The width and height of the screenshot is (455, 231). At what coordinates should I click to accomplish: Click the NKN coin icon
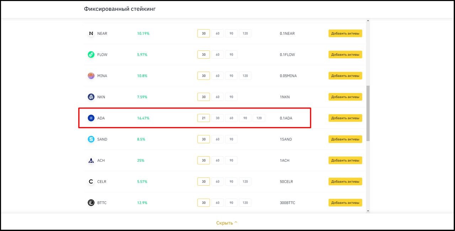91,97
